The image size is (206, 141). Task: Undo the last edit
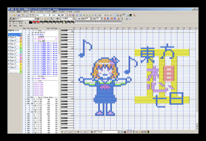[30, 15]
